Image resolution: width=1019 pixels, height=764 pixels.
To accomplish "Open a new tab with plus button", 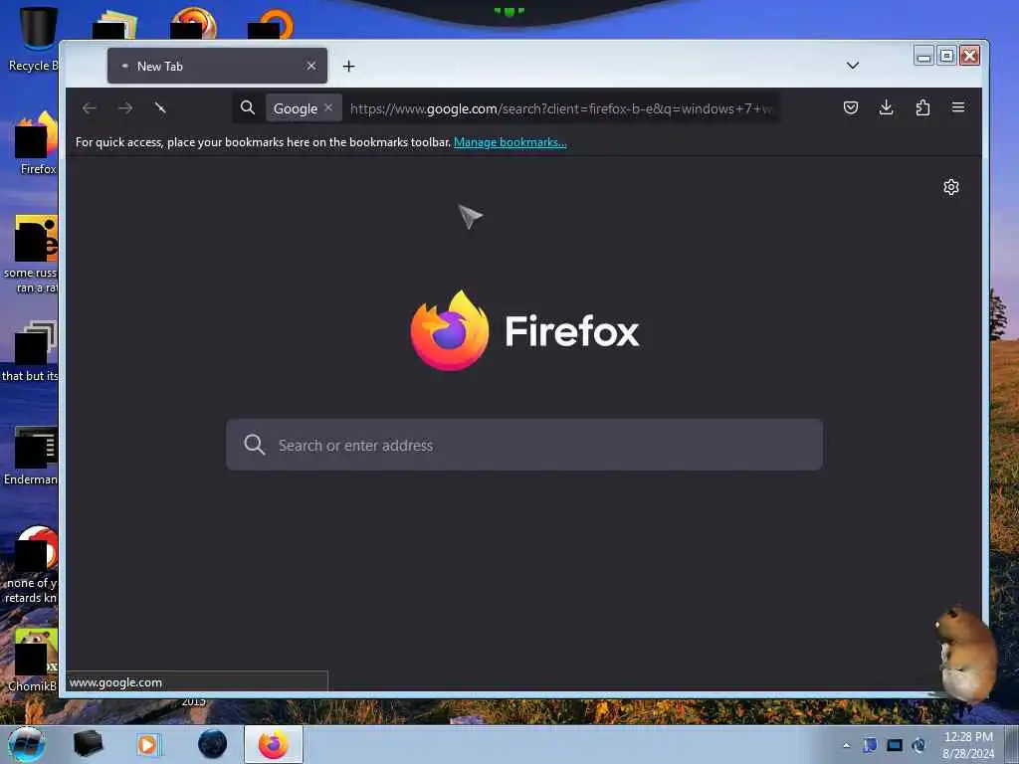I will [349, 67].
